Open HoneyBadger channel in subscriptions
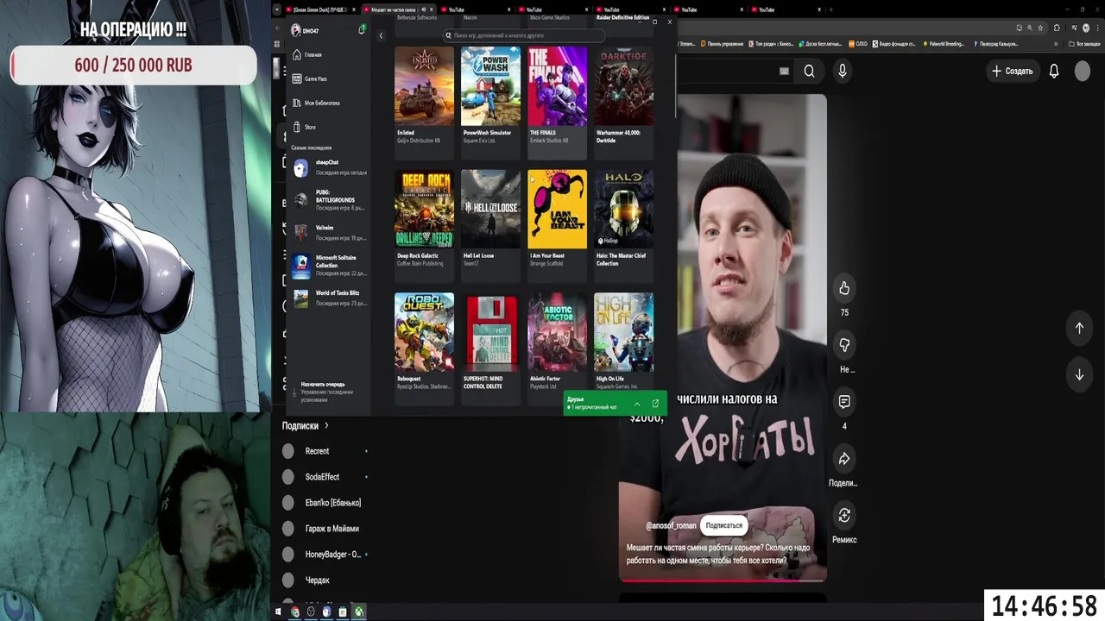This screenshot has width=1105, height=621. tap(325, 555)
